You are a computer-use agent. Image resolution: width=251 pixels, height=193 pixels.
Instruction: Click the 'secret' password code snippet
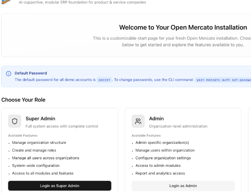[104, 80]
